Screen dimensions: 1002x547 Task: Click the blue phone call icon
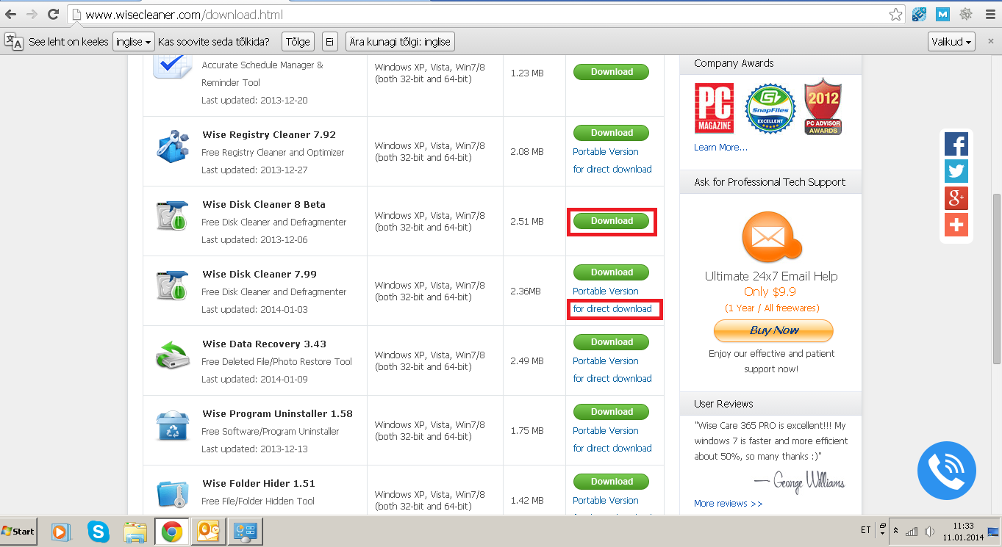click(x=947, y=471)
